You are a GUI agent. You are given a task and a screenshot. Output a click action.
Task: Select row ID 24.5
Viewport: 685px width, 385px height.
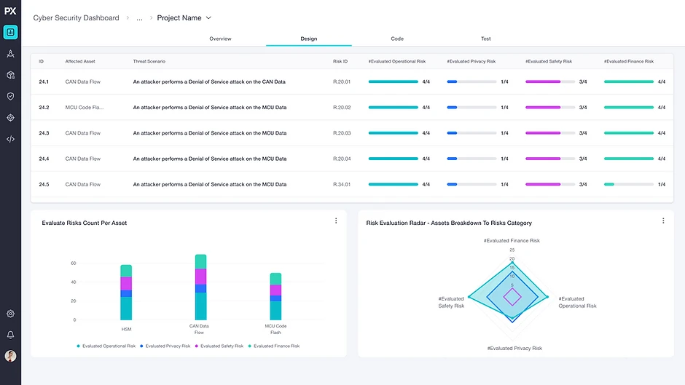pos(44,185)
